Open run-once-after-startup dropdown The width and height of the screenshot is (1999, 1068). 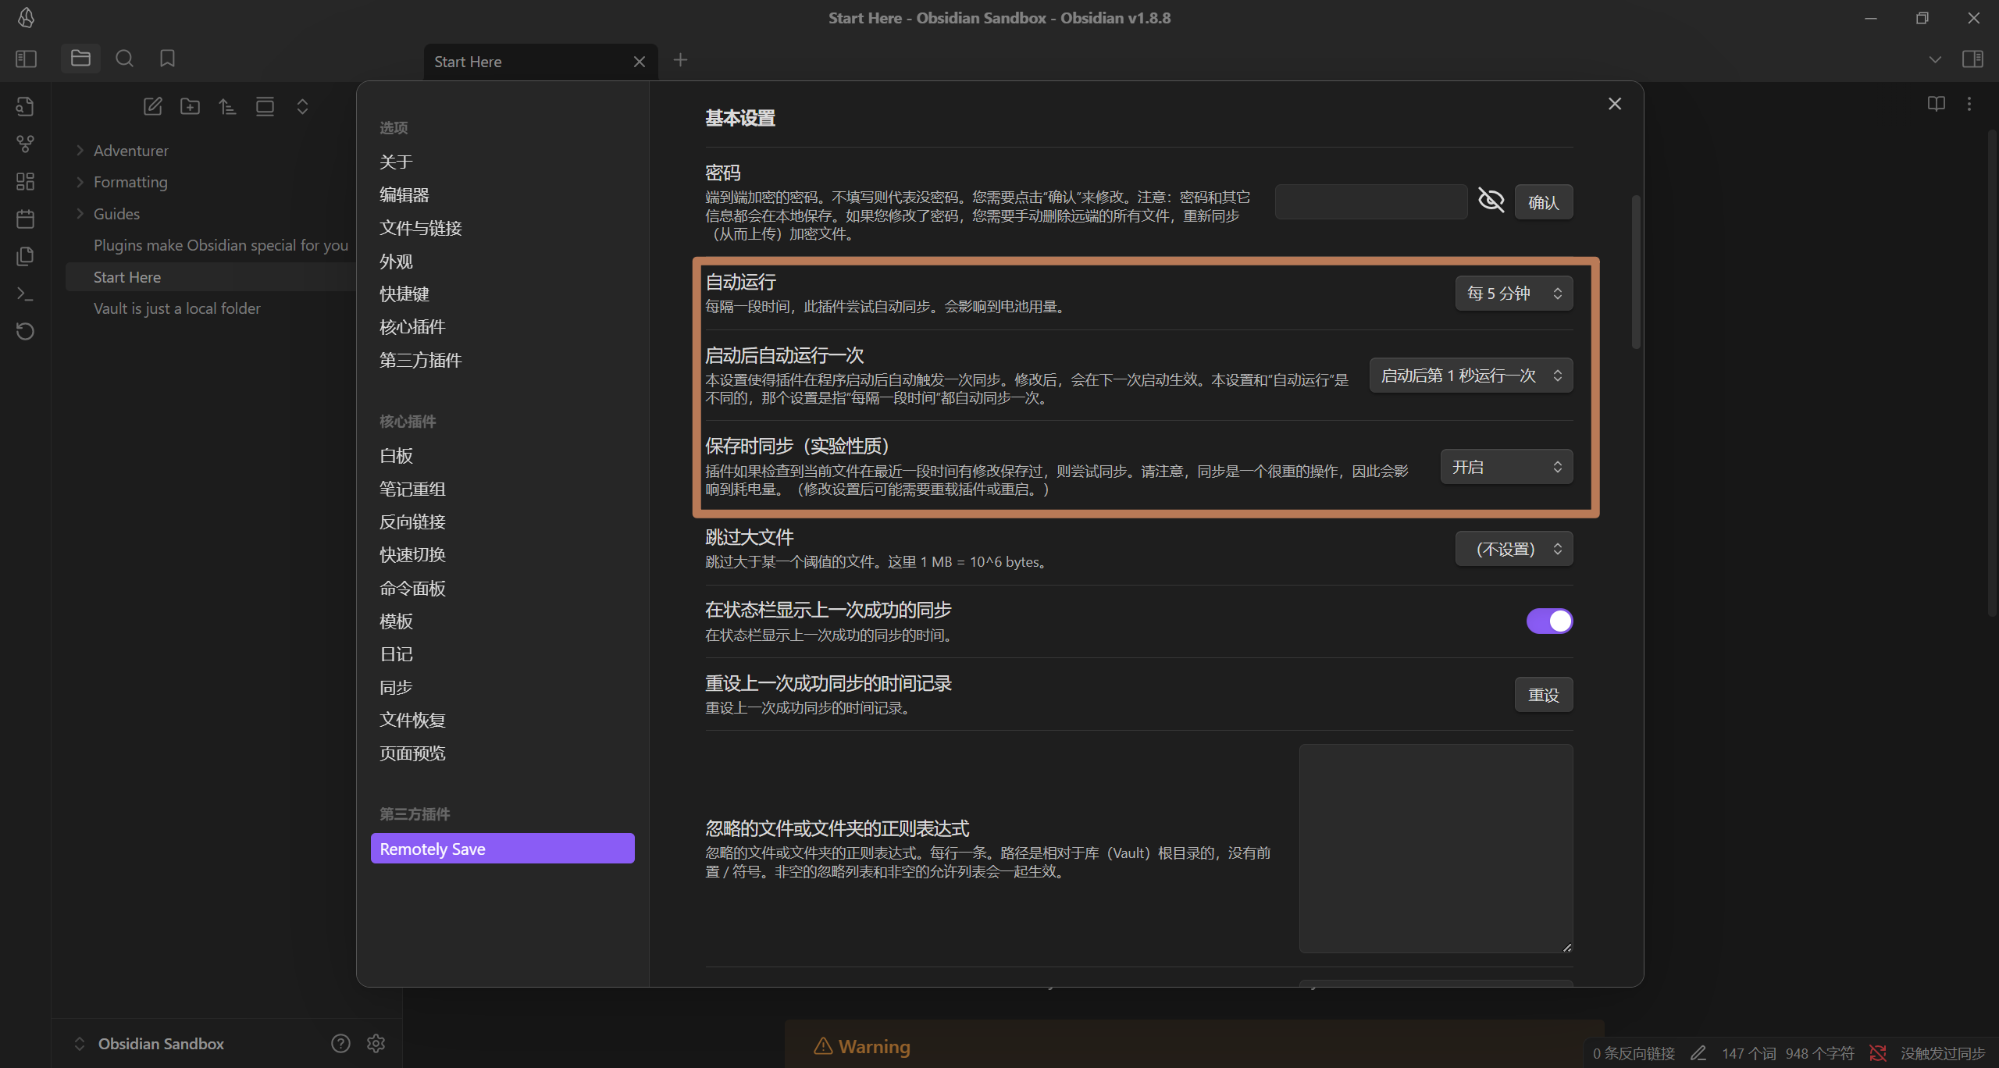[1471, 376]
